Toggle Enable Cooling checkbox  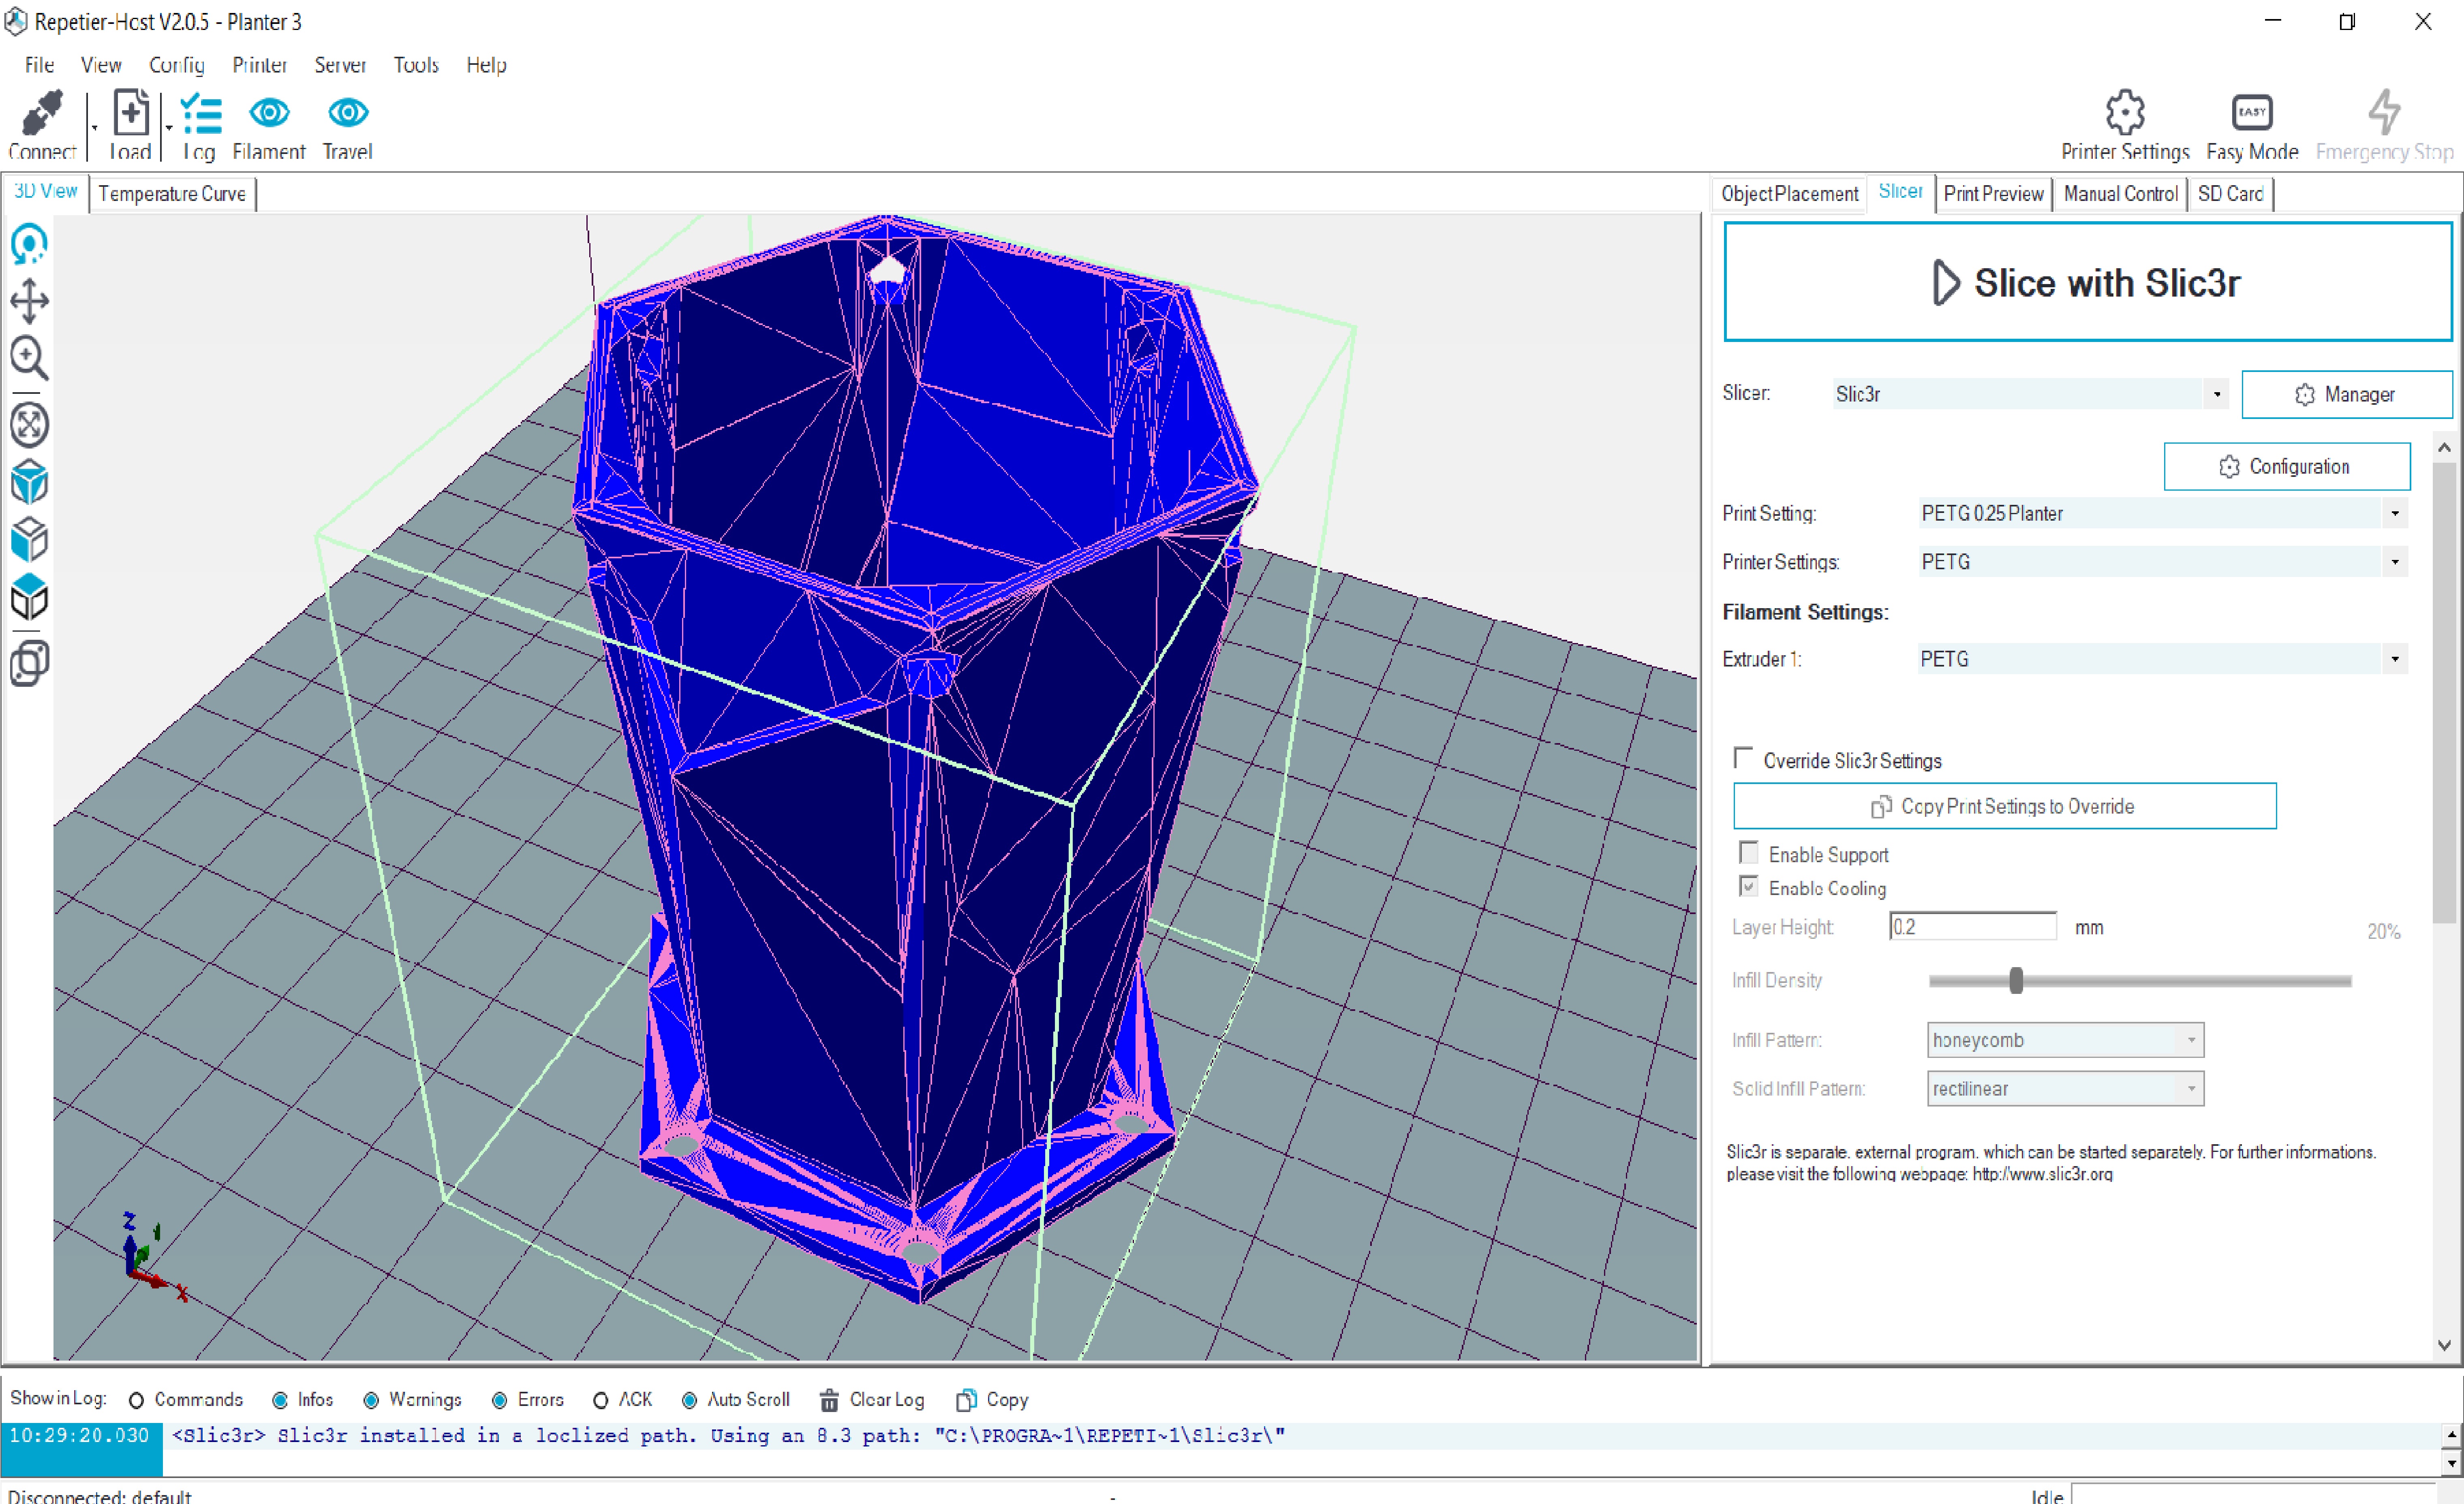tap(1748, 886)
